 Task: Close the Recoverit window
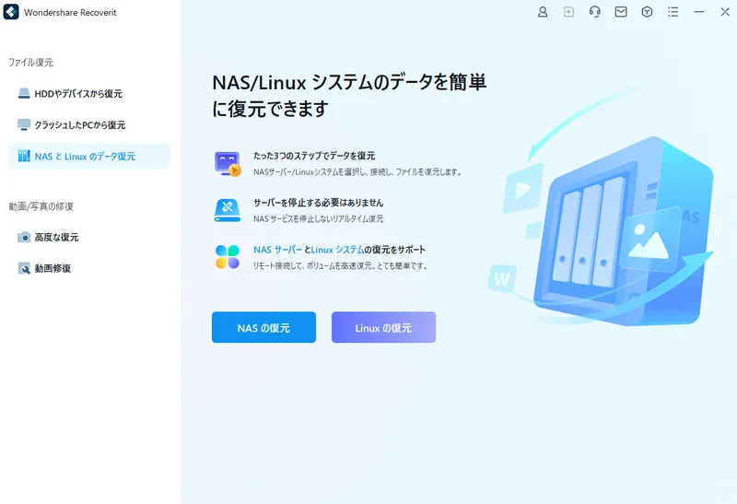pos(725,12)
